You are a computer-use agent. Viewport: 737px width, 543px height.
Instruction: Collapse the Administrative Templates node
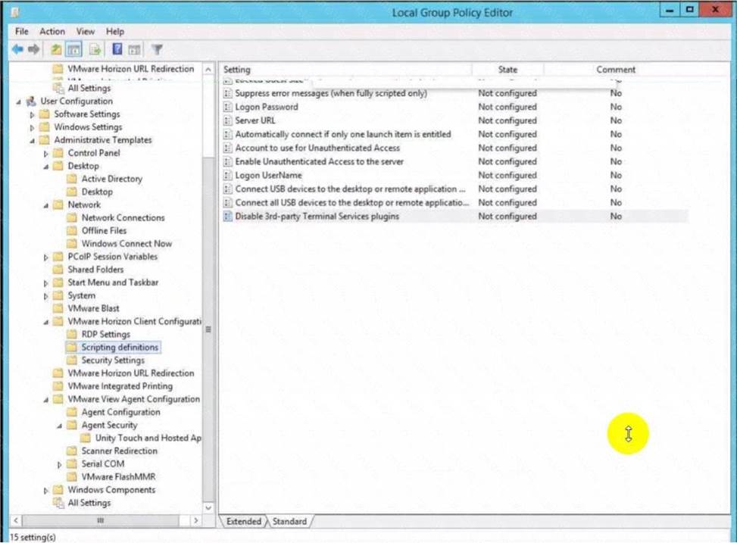pyautogui.click(x=33, y=141)
